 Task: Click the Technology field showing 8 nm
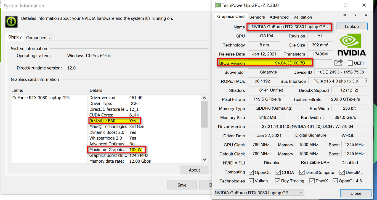coord(264,45)
